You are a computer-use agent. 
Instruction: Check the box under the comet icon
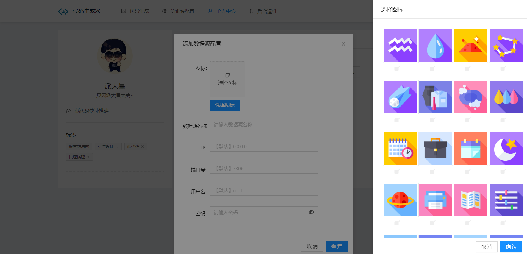(x=397, y=120)
